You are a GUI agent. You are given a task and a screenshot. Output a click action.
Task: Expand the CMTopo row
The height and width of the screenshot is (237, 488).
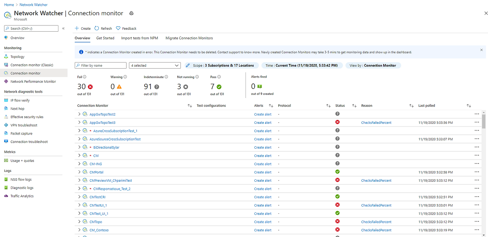(x=79, y=222)
